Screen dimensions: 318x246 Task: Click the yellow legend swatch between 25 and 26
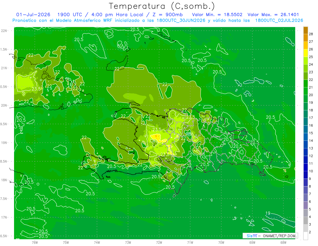coord(306,53)
